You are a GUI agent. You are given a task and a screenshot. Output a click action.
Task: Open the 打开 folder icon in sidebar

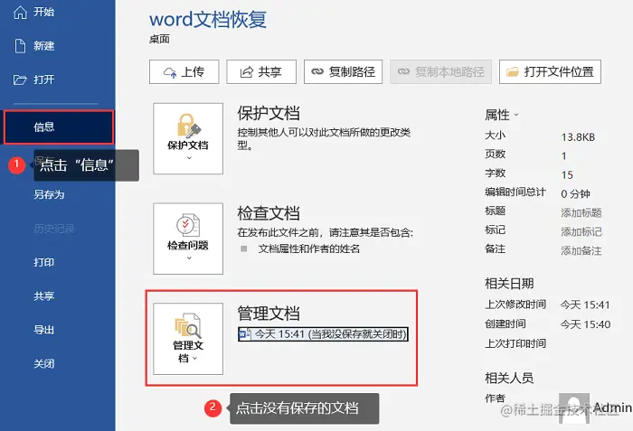(x=20, y=80)
